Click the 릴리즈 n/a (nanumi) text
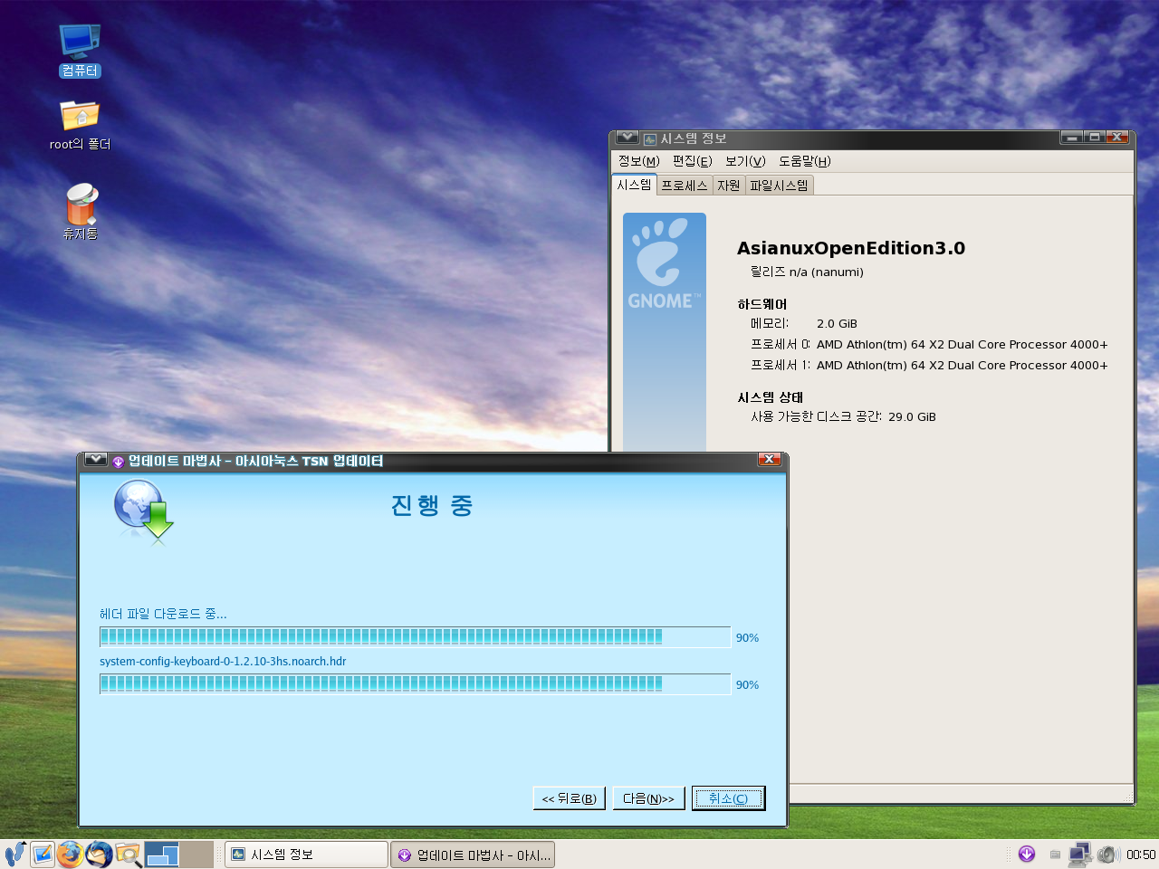 pos(807,272)
